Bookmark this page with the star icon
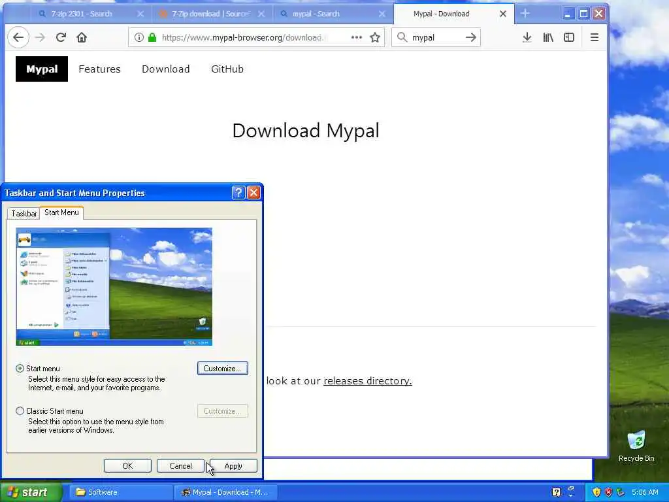The width and height of the screenshot is (669, 502). tap(375, 37)
